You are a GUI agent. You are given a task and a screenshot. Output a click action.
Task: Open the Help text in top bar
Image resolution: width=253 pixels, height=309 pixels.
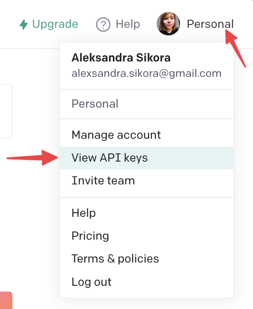pyautogui.click(x=128, y=24)
